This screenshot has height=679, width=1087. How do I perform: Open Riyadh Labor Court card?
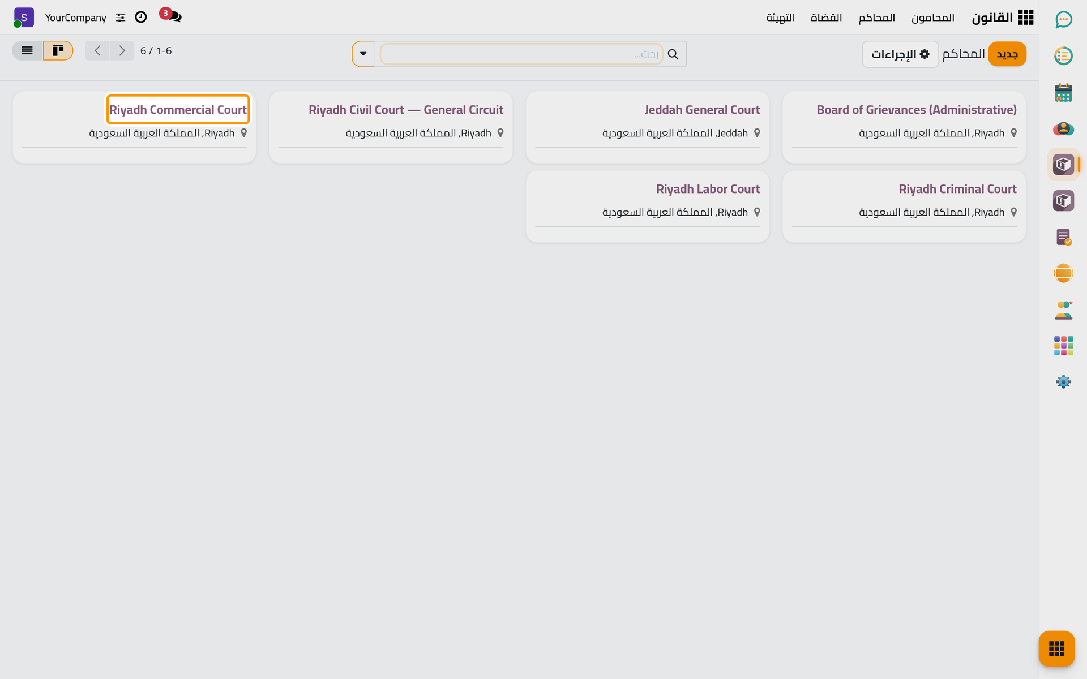click(647, 207)
